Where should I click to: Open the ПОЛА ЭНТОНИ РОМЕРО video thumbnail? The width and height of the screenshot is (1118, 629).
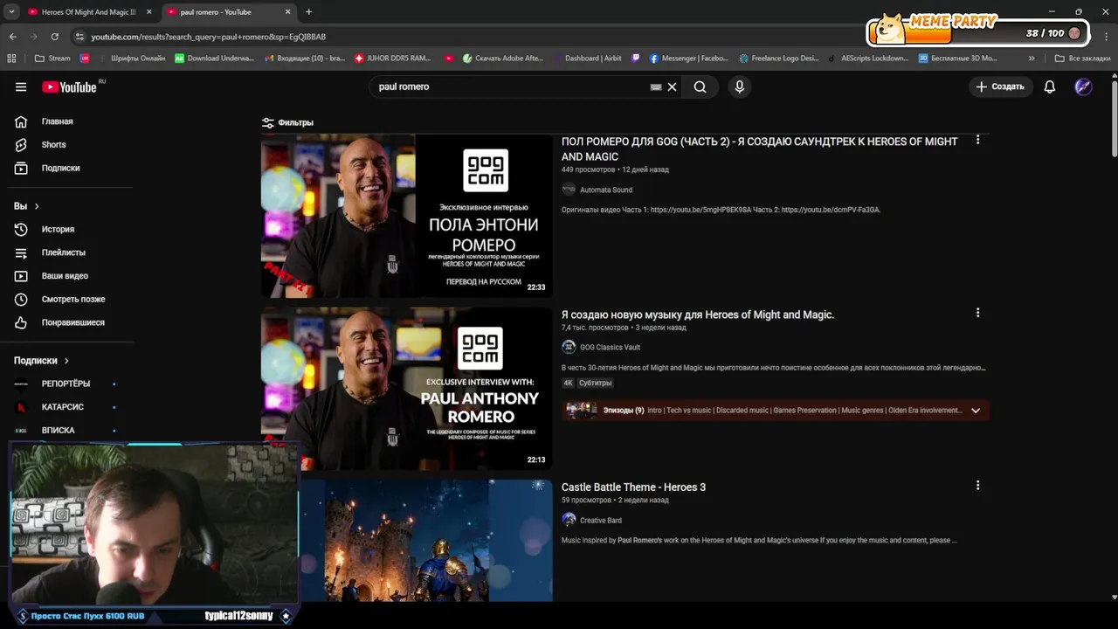point(407,215)
